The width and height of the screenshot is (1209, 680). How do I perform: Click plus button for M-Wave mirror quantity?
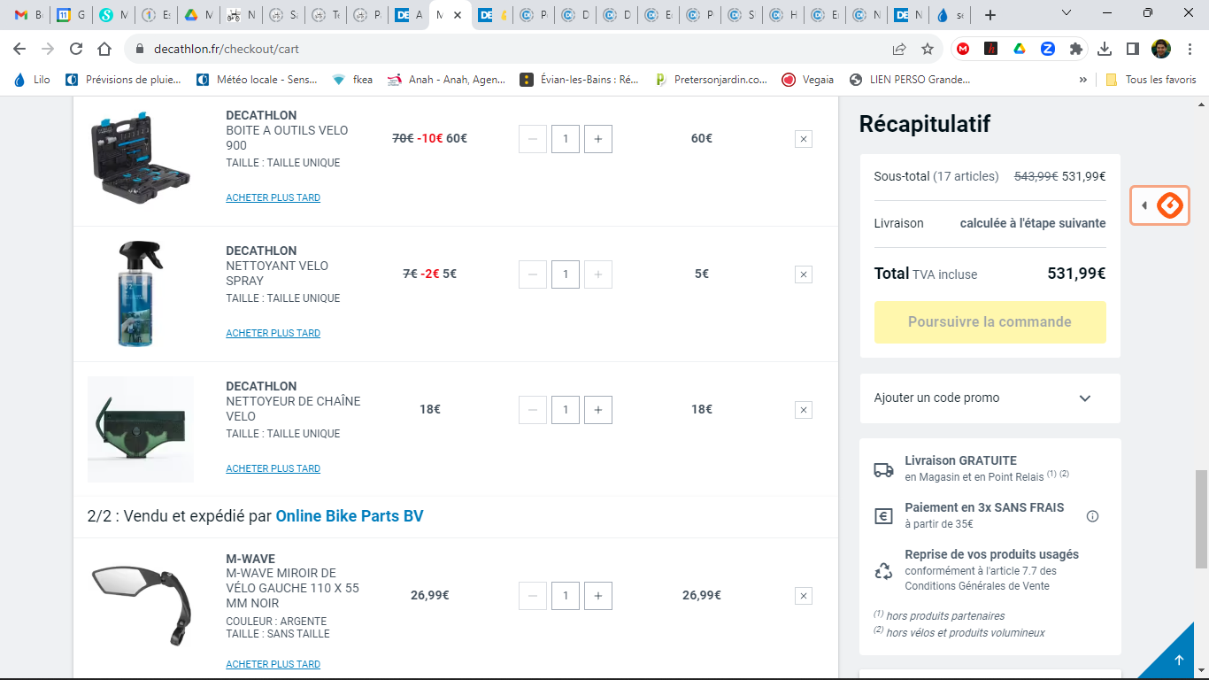598,596
